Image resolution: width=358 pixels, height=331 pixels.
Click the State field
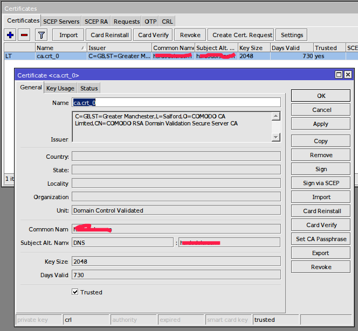pyautogui.click(x=176, y=170)
